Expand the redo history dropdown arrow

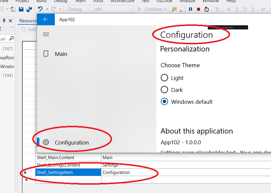(60, 9)
